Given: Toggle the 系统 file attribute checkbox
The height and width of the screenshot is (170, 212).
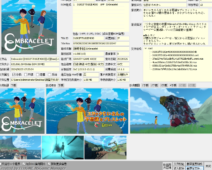Looking at the screenshot, I should pyautogui.click(x=50, y=75).
